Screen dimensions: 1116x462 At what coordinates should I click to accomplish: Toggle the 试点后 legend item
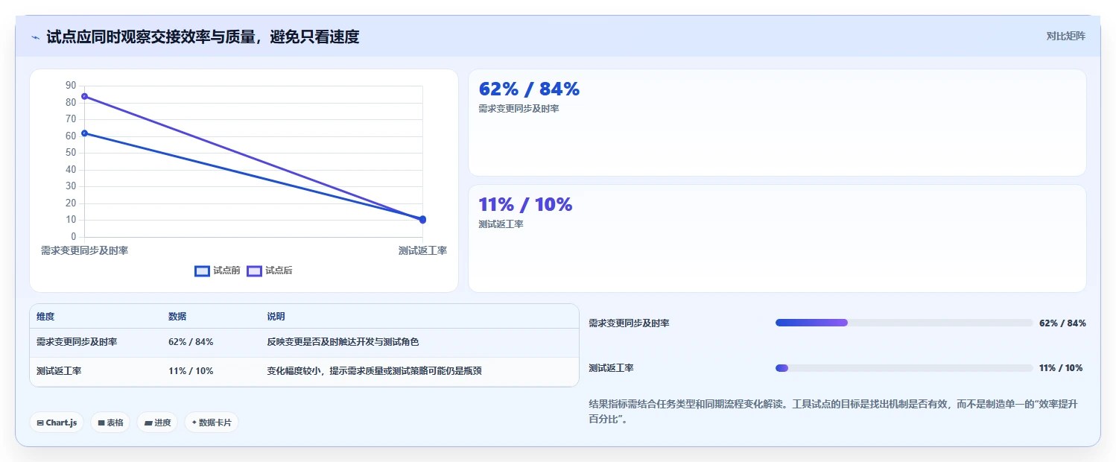coord(269,270)
